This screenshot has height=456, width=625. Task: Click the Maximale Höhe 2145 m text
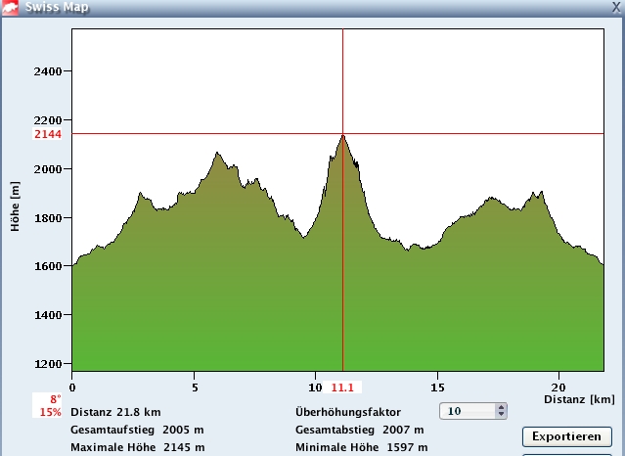click(x=137, y=447)
